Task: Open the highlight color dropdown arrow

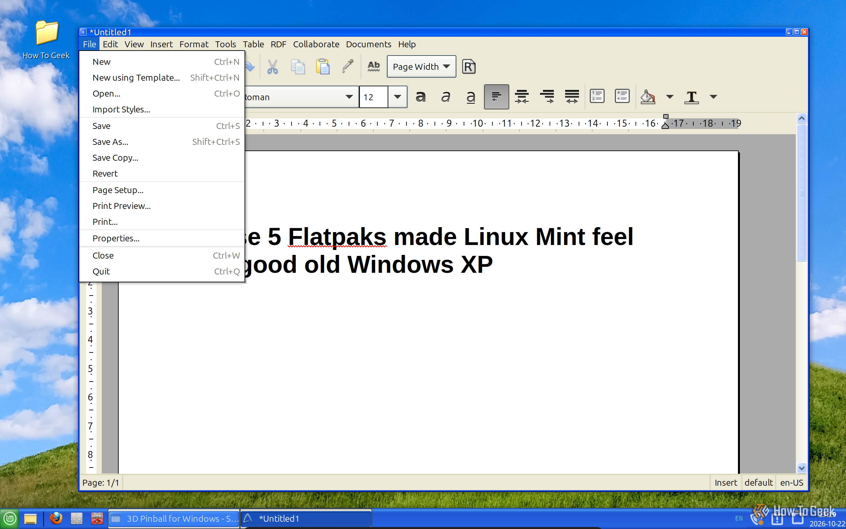Action: [x=670, y=97]
